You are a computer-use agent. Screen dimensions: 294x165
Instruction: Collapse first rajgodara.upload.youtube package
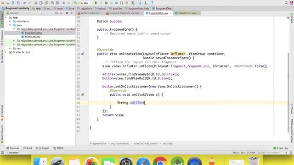coord(14,29)
